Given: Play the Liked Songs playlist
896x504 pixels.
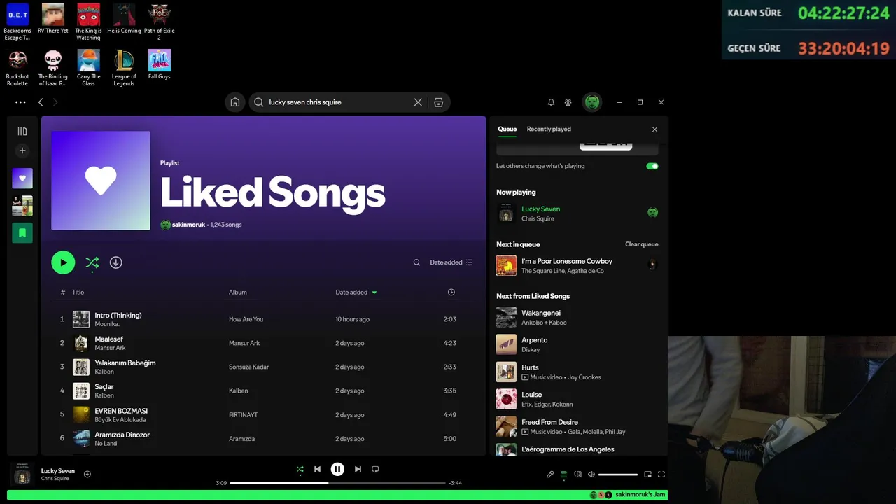Looking at the screenshot, I should click(x=63, y=262).
